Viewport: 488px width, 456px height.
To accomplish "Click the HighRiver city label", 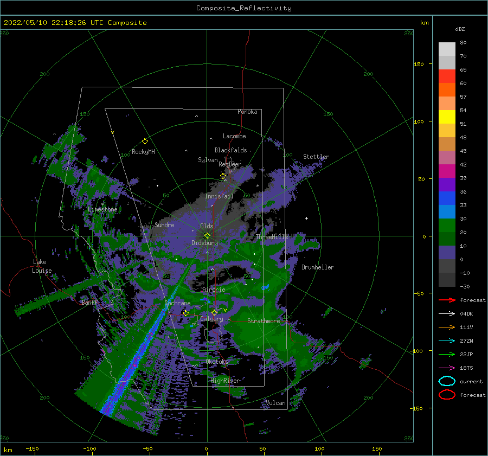I will tap(224, 381).
